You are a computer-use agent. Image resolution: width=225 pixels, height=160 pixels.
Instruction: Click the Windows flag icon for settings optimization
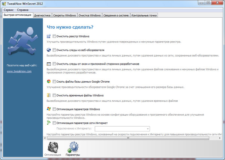49,109
